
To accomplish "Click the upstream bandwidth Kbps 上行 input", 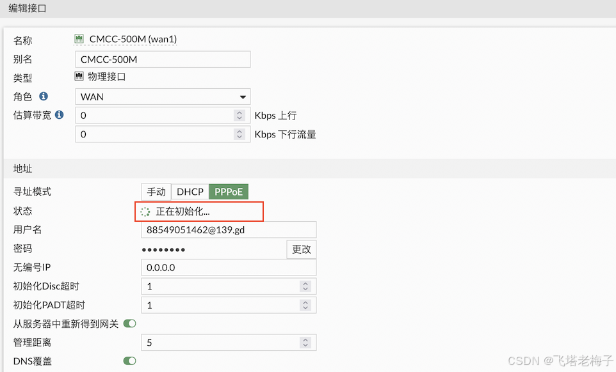I will tap(163, 115).
